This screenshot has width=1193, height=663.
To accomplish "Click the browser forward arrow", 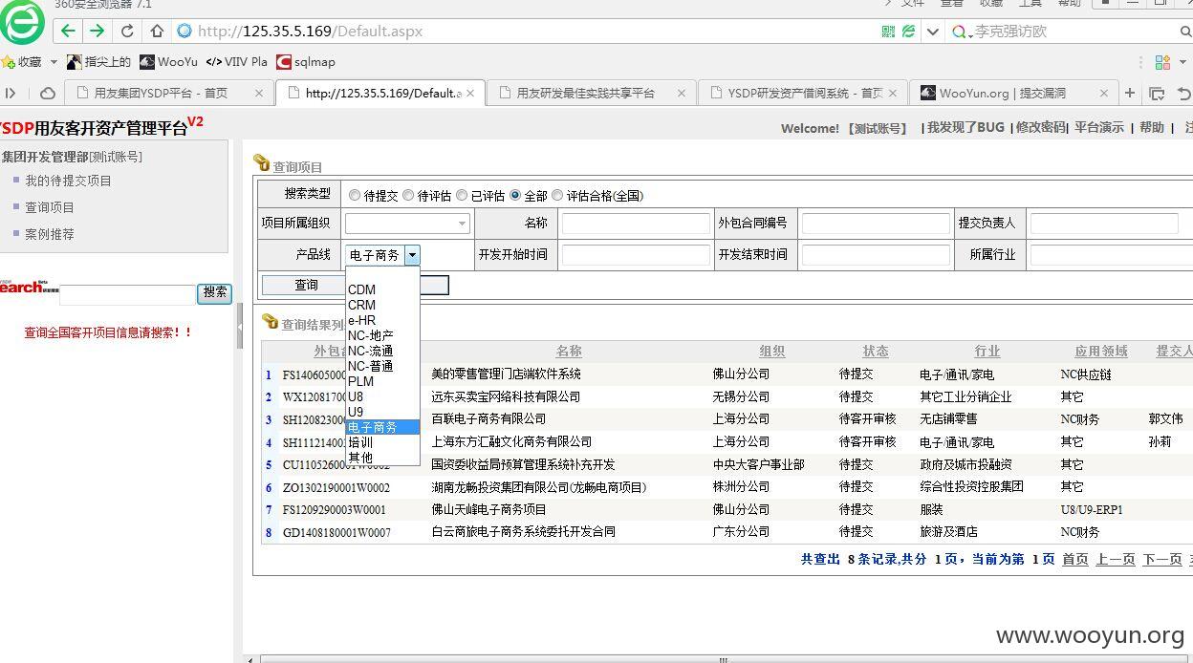I will pyautogui.click(x=97, y=31).
